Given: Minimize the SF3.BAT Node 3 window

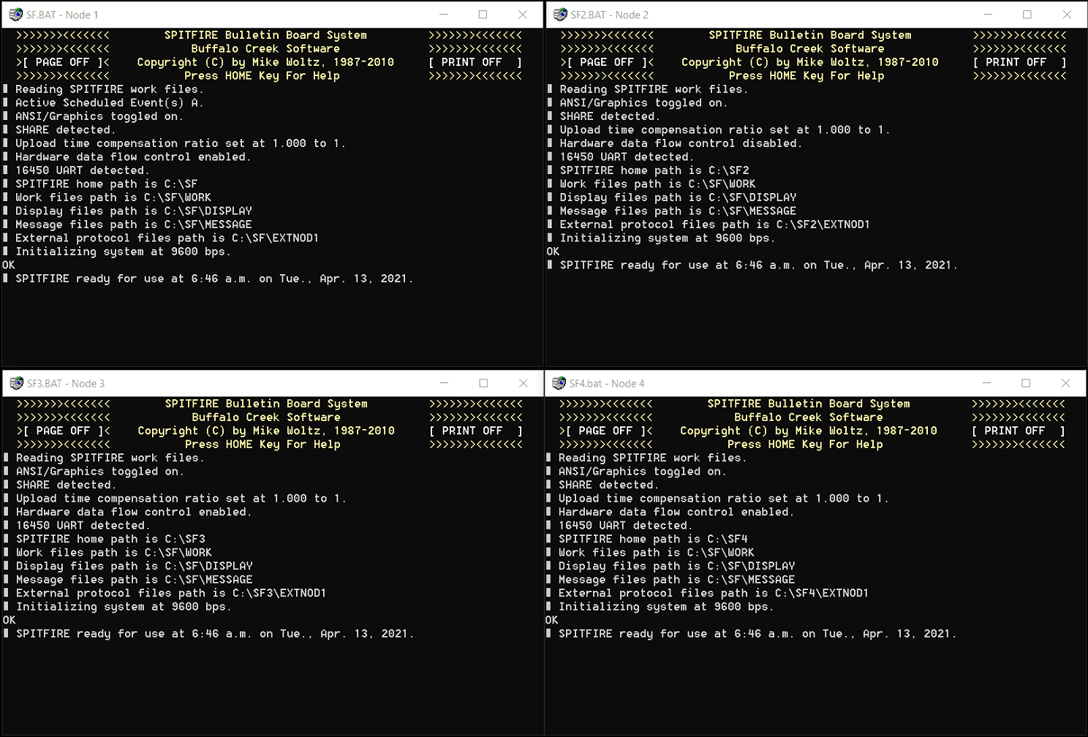Looking at the screenshot, I should point(444,383).
